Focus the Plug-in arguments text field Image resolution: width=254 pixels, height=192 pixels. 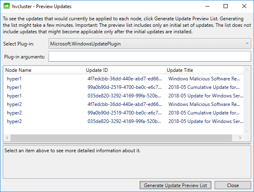tap(150, 56)
